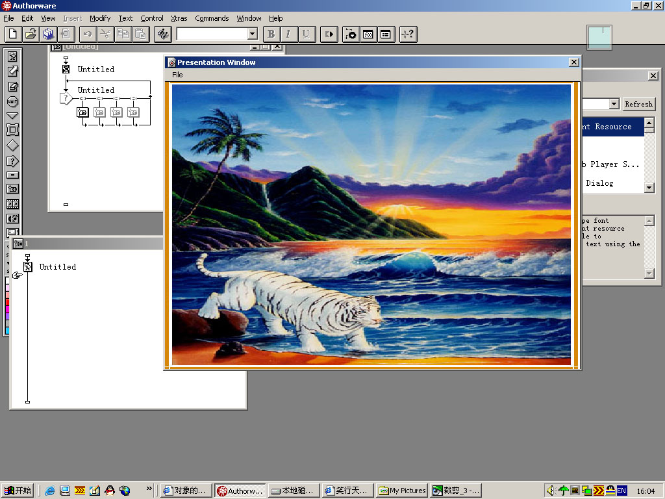This screenshot has width=665, height=499.
Task: Select the Digital Movie icon in the palette
Action: pyautogui.click(x=13, y=204)
